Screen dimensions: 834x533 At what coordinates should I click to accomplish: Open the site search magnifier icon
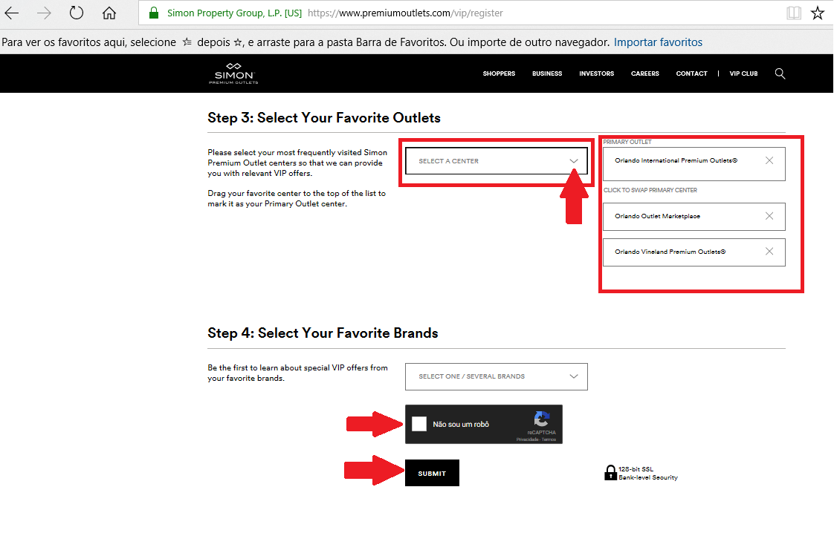point(780,73)
